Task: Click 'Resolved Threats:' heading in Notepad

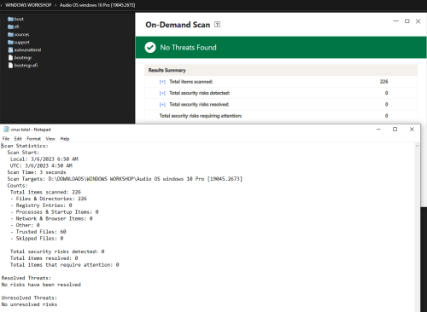Action: click(x=26, y=278)
